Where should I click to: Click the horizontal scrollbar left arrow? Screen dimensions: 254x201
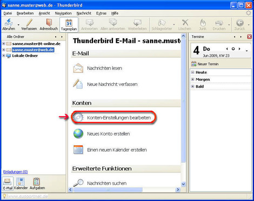[71, 190]
